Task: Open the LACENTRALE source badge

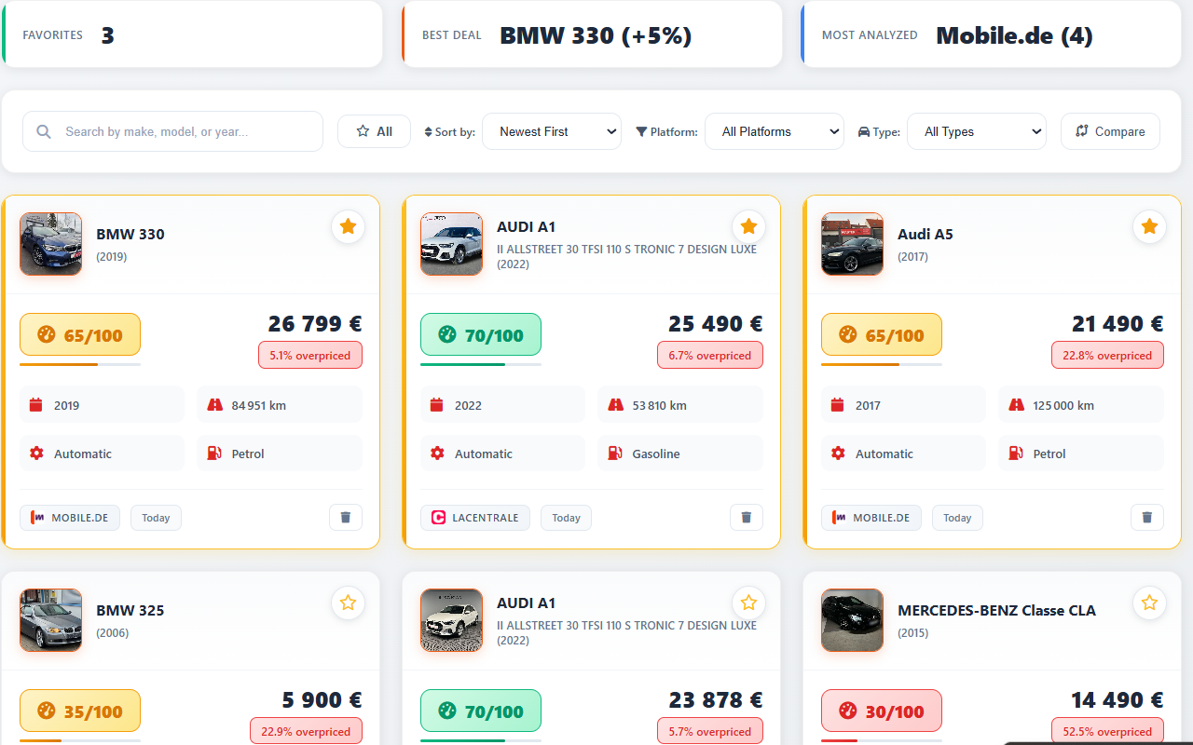Action: 475,518
